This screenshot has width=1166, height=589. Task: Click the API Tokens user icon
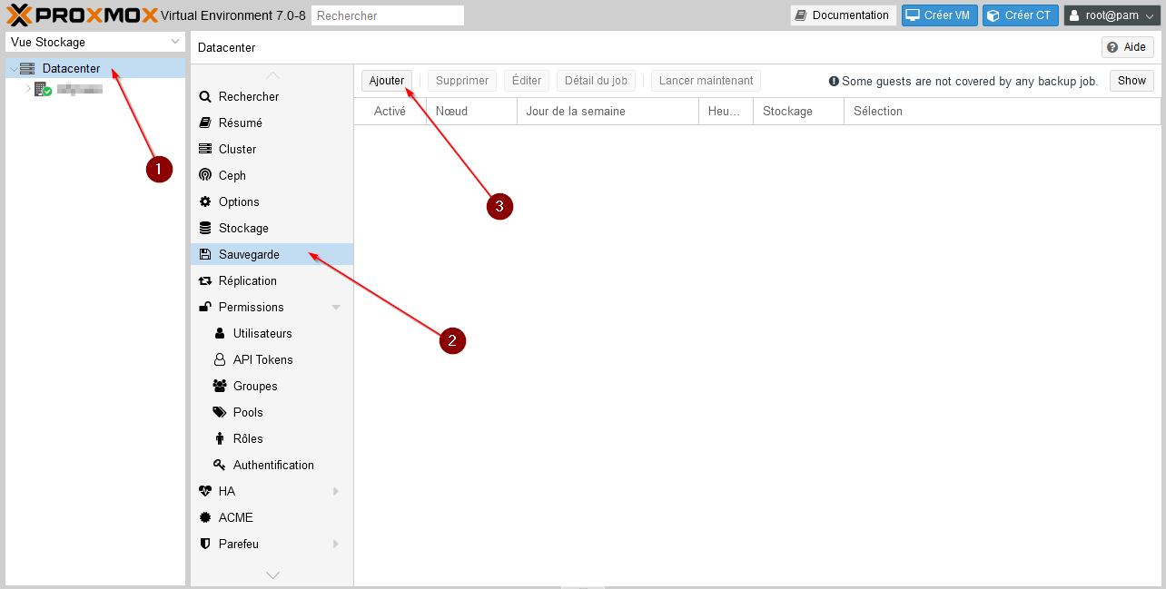[x=220, y=359]
